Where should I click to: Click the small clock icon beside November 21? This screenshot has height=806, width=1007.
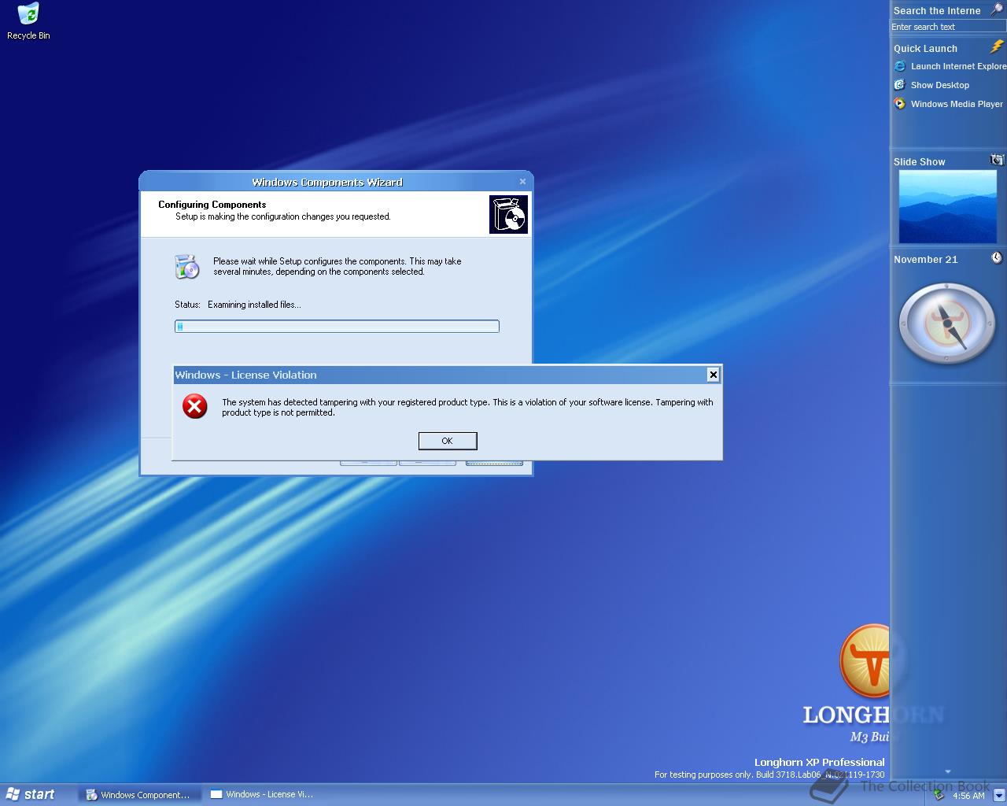pyautogui.click(x=997, y=258)
